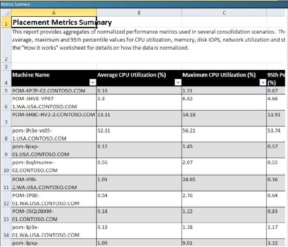Click average CPU value 1.03
Screen dimensions: 288x247
tap(102, 180)
